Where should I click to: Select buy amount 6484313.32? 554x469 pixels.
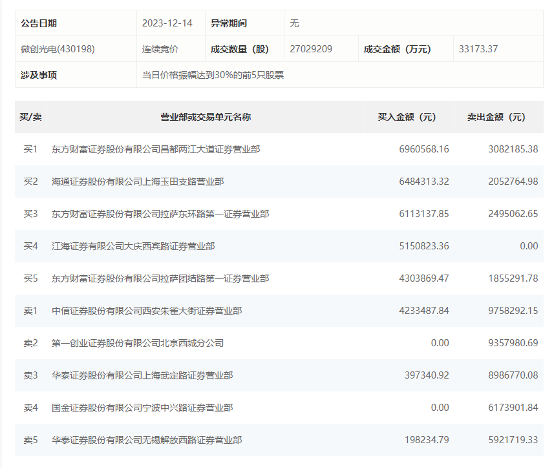[x=424, y=182]
